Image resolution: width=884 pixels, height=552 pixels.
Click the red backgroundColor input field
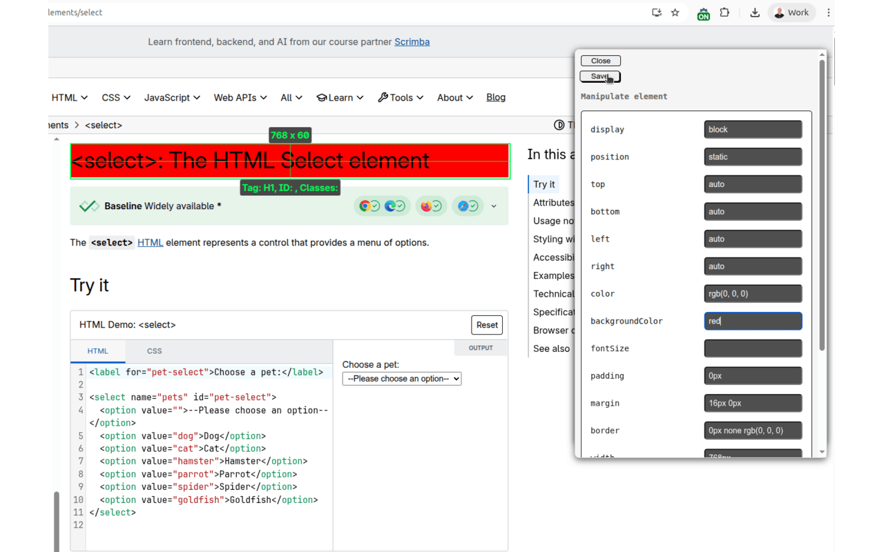pos(753,321)
